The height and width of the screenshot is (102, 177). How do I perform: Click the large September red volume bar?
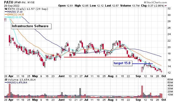point(142,92)
